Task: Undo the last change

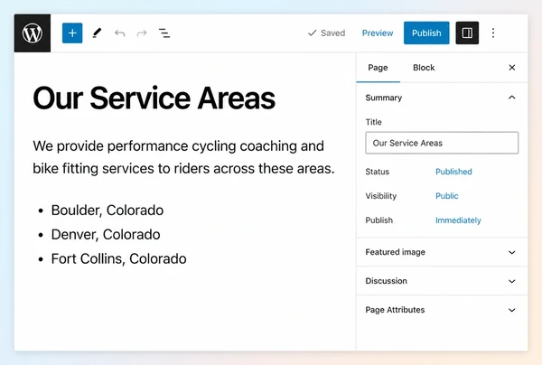Action: point(119,33)
